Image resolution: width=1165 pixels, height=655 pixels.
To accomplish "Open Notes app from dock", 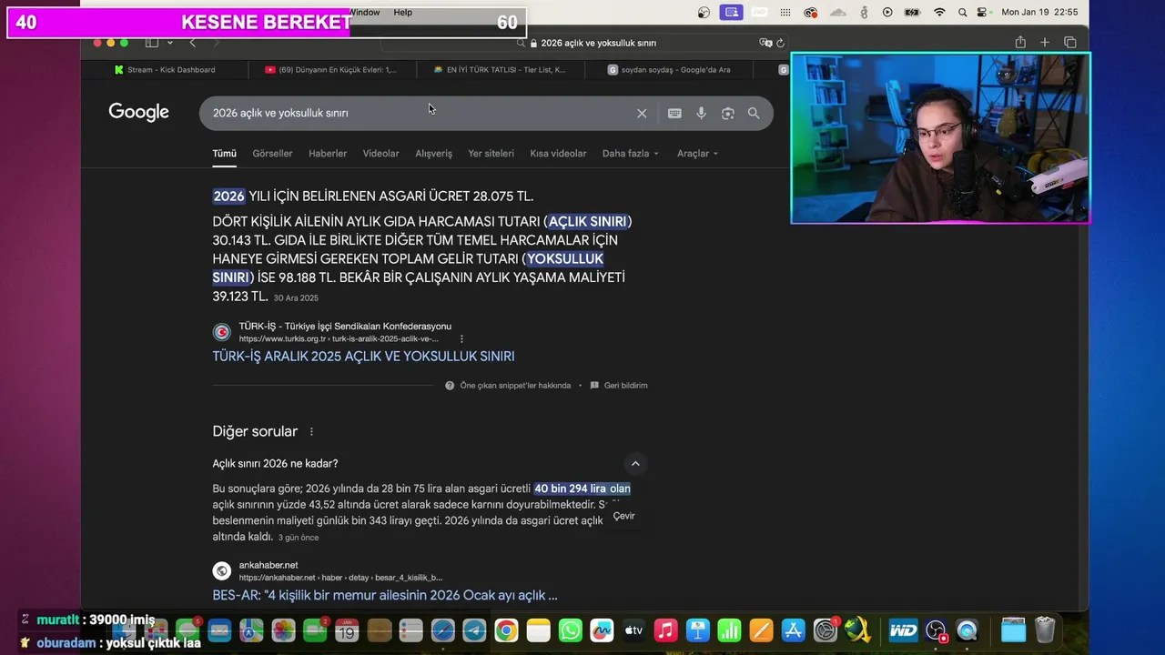I will click(x=538, y=630).
